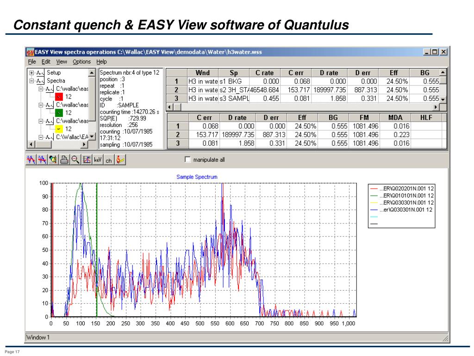The image size is (474, 356).
Task: Click legend entry ...ER\Q030301N.001 12
Action: pos(402,203)
